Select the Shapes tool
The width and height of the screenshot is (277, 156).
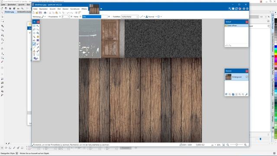36,58
